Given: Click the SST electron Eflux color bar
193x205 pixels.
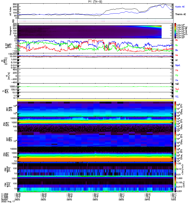Looking at the screenshot, I should (175, 139).
